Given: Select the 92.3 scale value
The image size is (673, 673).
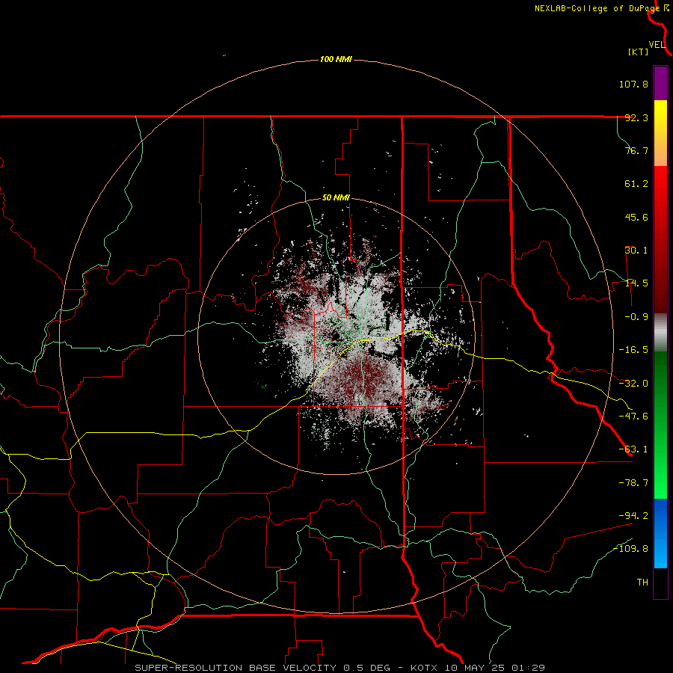Looking at the screenshot, I should coord(636,117).
